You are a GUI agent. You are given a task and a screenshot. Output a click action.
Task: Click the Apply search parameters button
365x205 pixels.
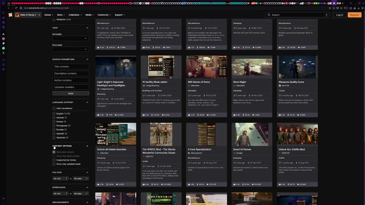[71, 93]
